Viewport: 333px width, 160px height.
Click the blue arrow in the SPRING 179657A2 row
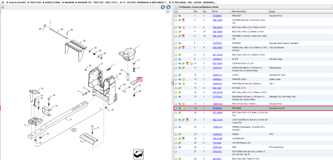point(179,127)
